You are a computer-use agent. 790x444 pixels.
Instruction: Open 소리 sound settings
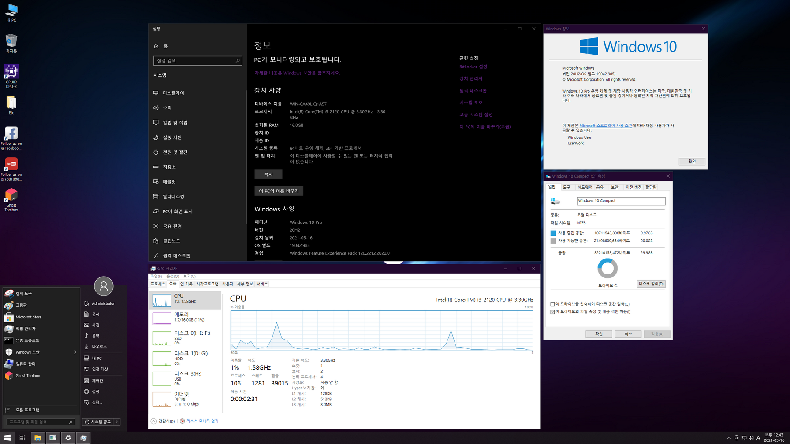pos(197,107)
